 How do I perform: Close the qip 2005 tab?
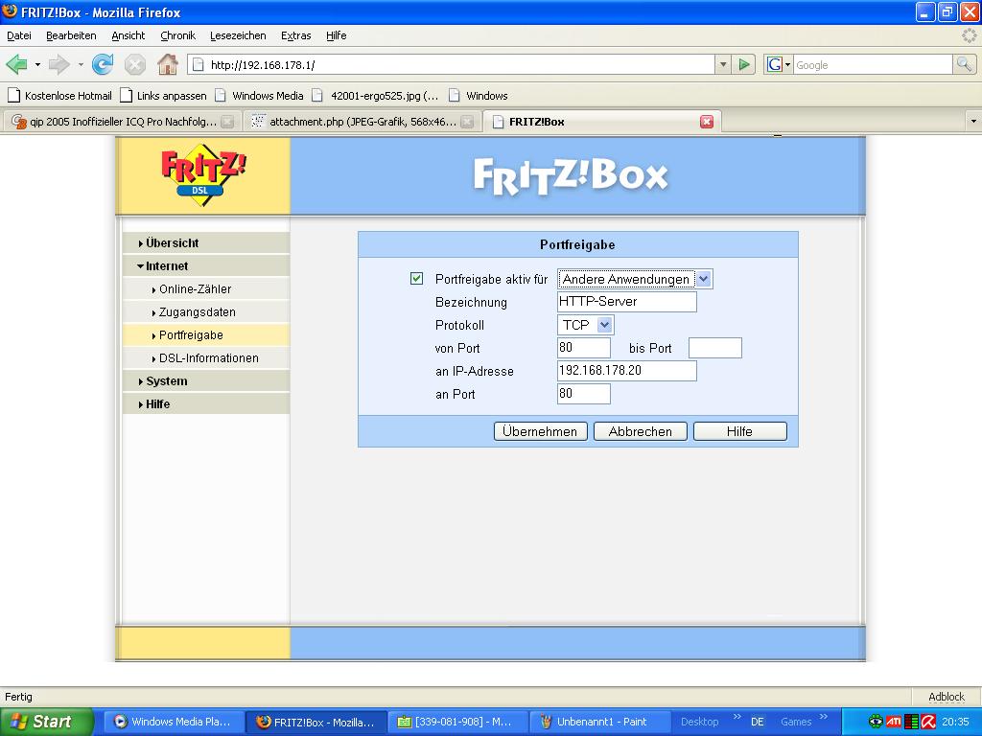click(227, 122)
